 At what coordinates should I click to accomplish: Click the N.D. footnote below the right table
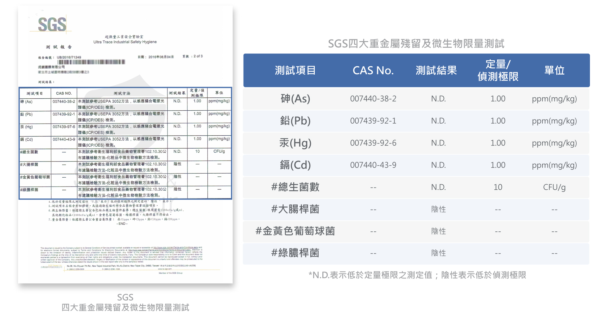click(417, 275)
